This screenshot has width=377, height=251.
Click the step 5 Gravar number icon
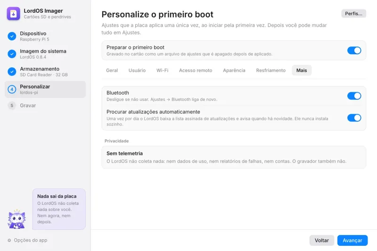(12, 105)
